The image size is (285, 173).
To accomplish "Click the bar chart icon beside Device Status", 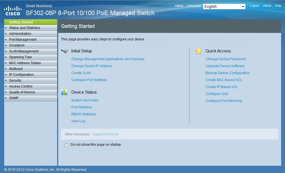I will point(64,92).
